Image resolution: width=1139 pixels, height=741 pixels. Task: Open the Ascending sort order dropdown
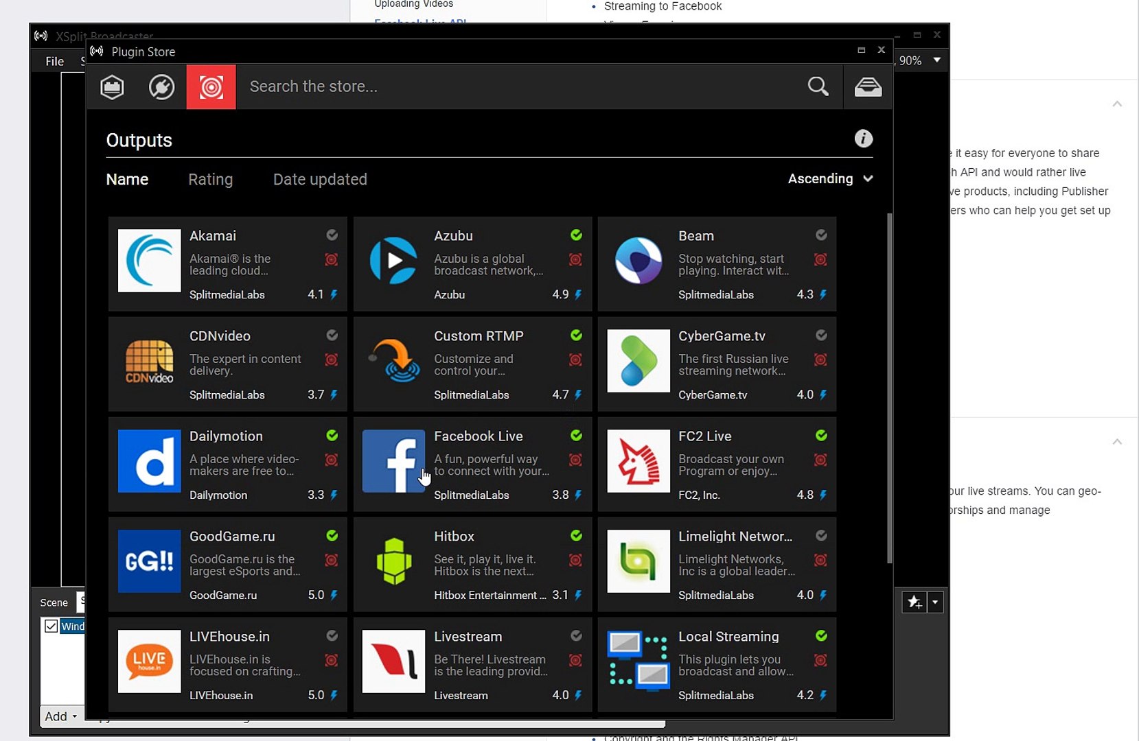(831, 178)
